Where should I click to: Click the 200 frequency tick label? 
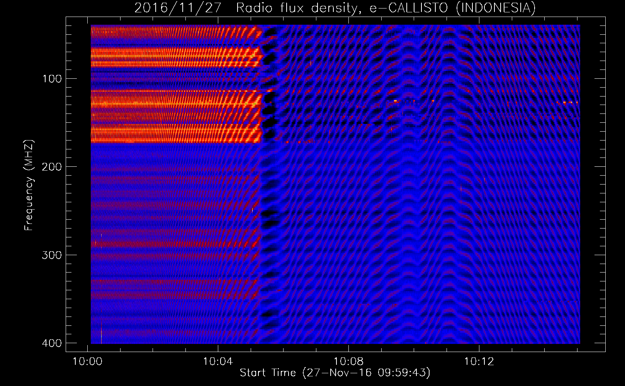52,167
